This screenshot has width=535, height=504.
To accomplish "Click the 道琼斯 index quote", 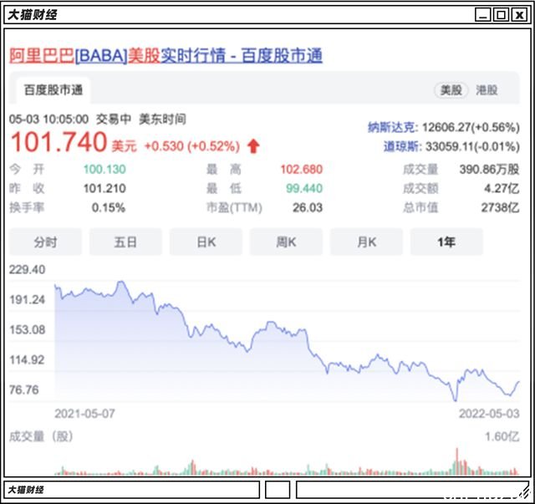I will (x=451, y=147).
